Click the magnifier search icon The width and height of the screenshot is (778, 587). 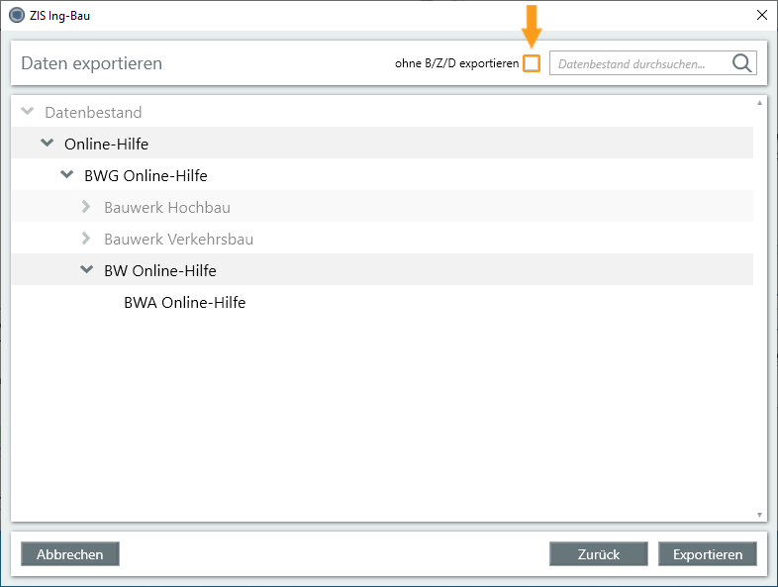[x=742, y=63]
